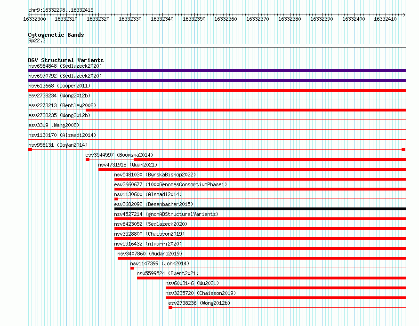
Task: Select nsv1130600 (Alsmadi2014) variant label
Action: [148, 194]
